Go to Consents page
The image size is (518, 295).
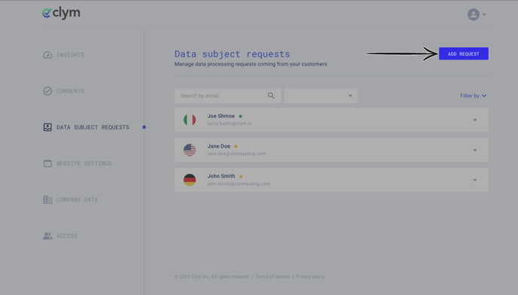pyautogui.click(x=70, y=91)
